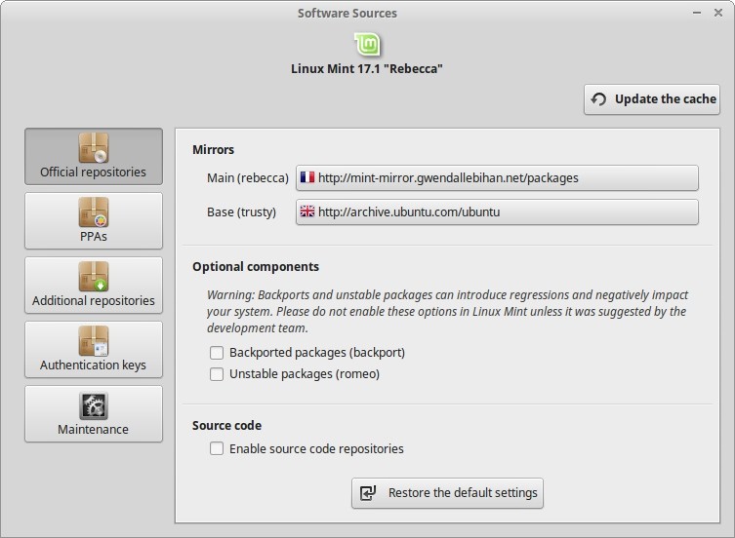Select the Additional repositories box icon
The width and height of the screenshot is (735, 538).
point(94,276)
